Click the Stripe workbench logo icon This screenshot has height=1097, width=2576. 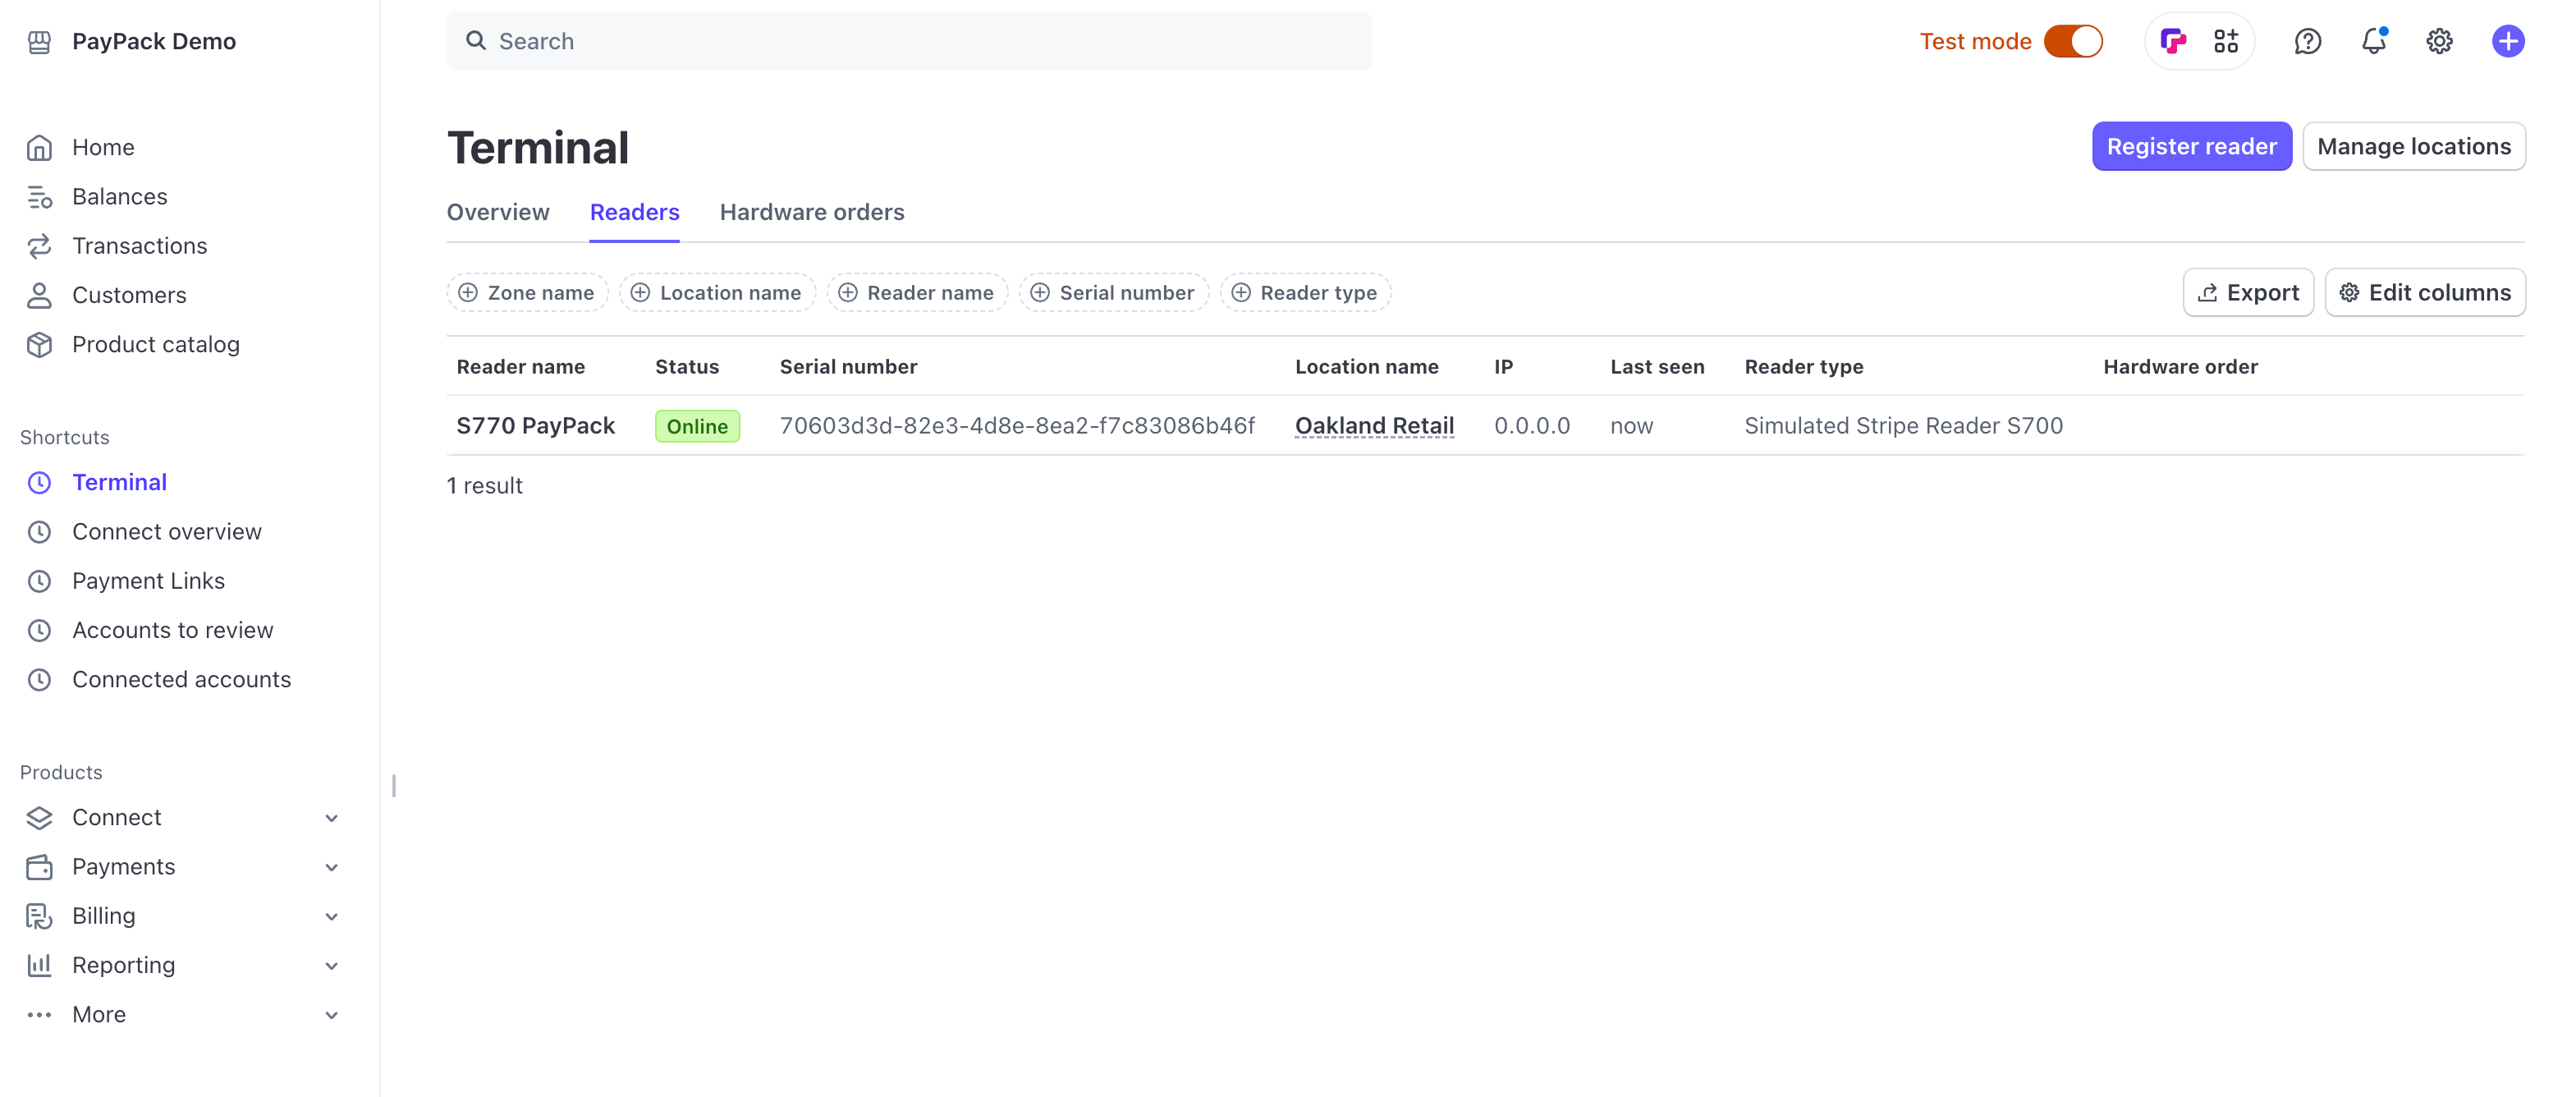(2173, 41)
